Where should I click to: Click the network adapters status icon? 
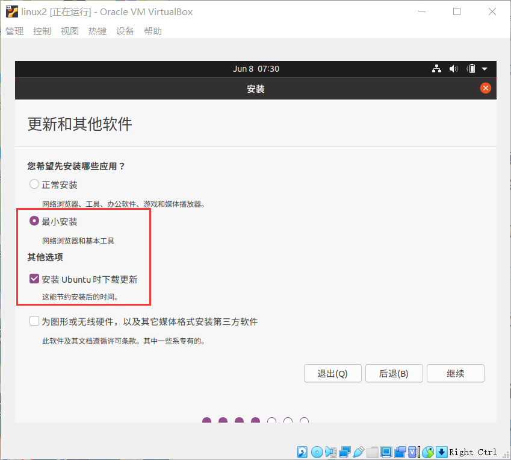345,452
